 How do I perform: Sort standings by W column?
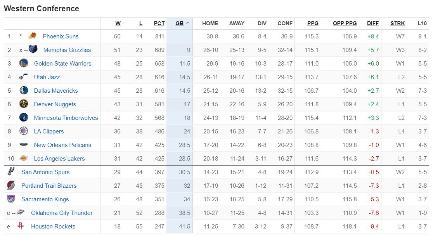point(118,23)
